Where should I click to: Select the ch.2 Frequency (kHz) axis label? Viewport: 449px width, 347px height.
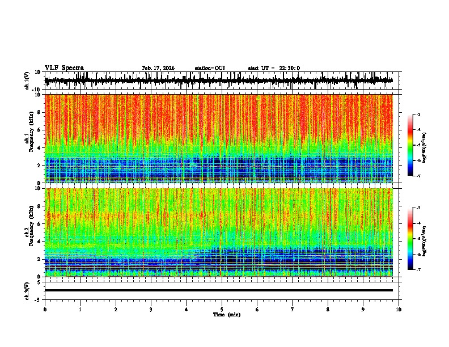click(x=31, y=226)
